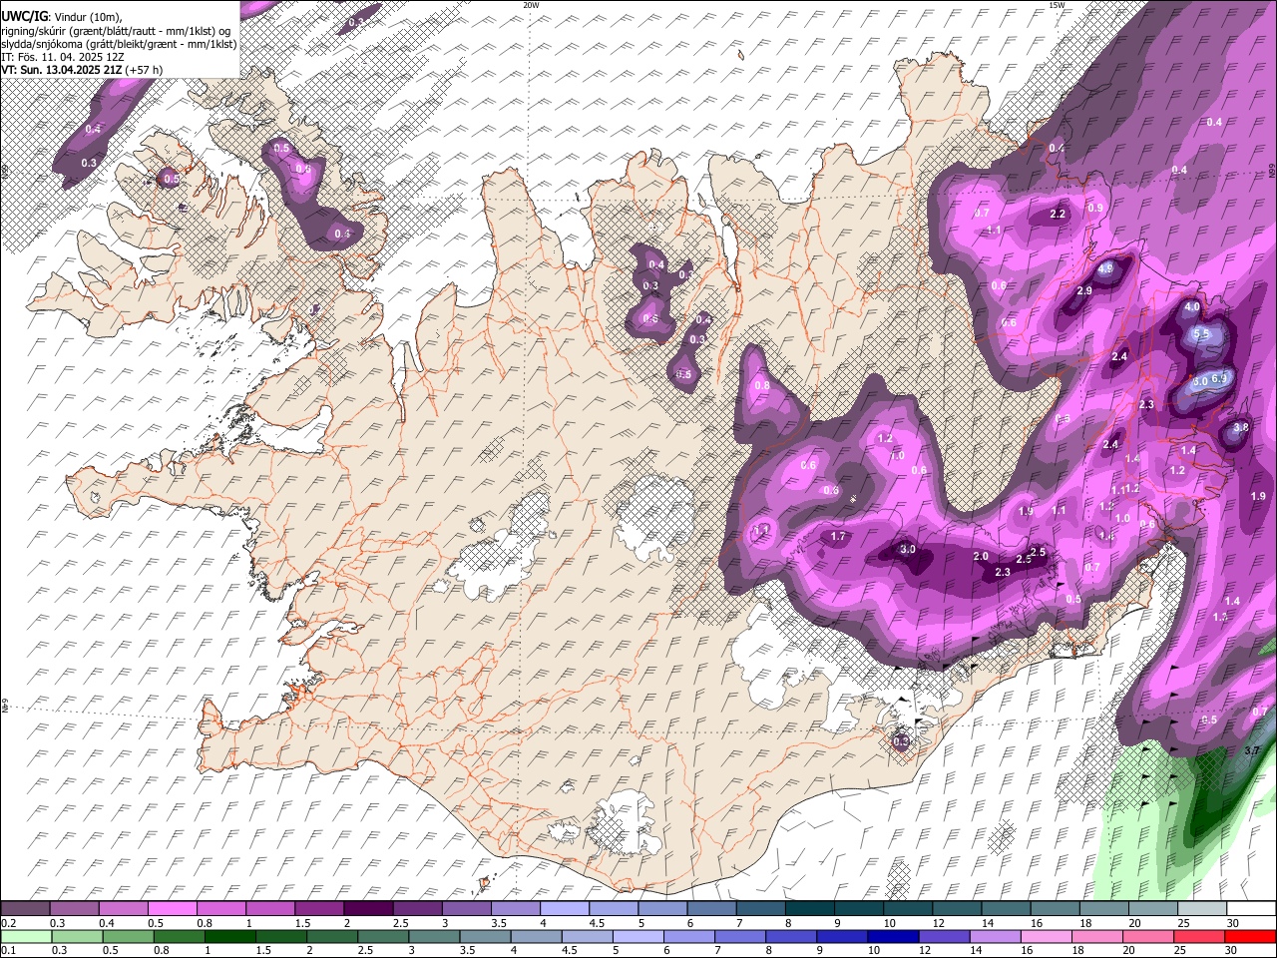
Task: Click the bottom legend row label 4.5
Action: pos(570,951)
